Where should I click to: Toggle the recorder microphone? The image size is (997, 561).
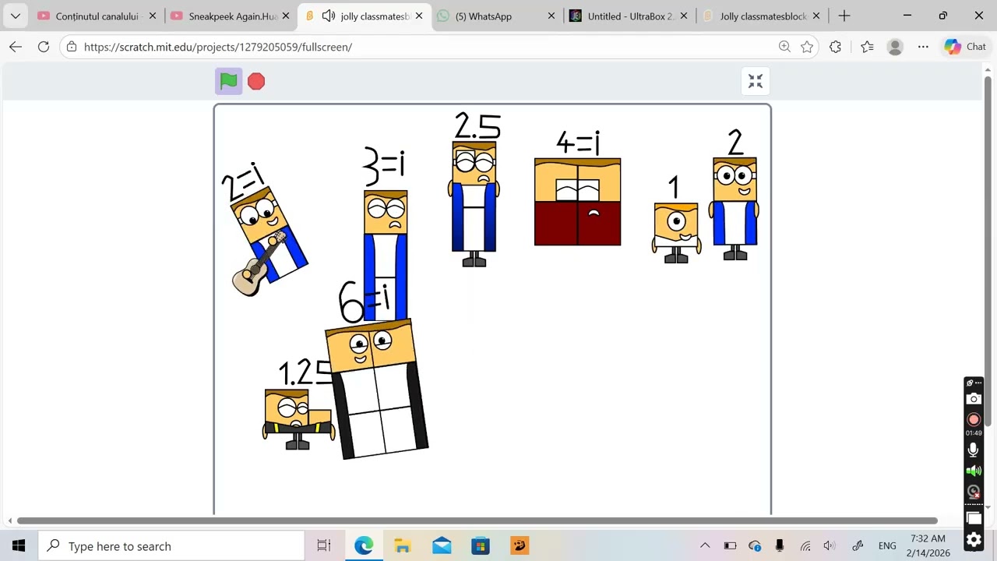(974, 450)
